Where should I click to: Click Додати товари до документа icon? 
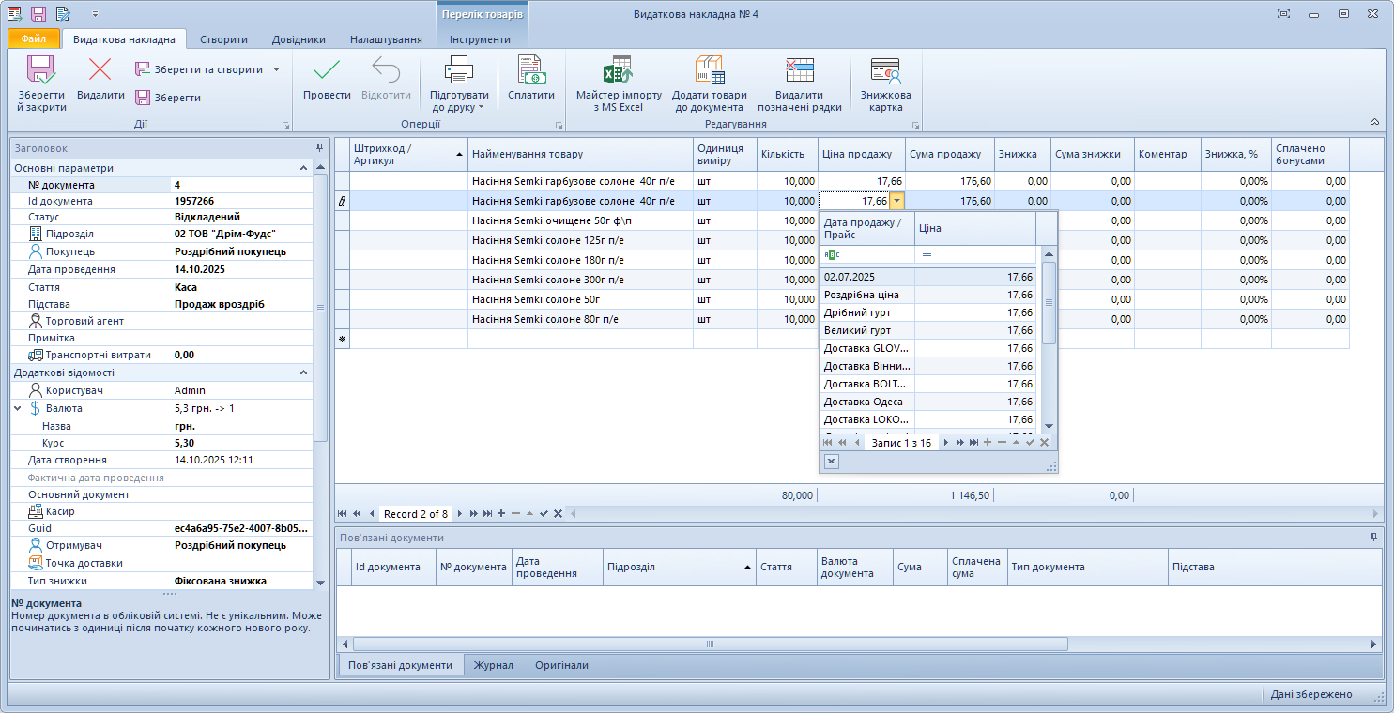(x=709, y=71)
